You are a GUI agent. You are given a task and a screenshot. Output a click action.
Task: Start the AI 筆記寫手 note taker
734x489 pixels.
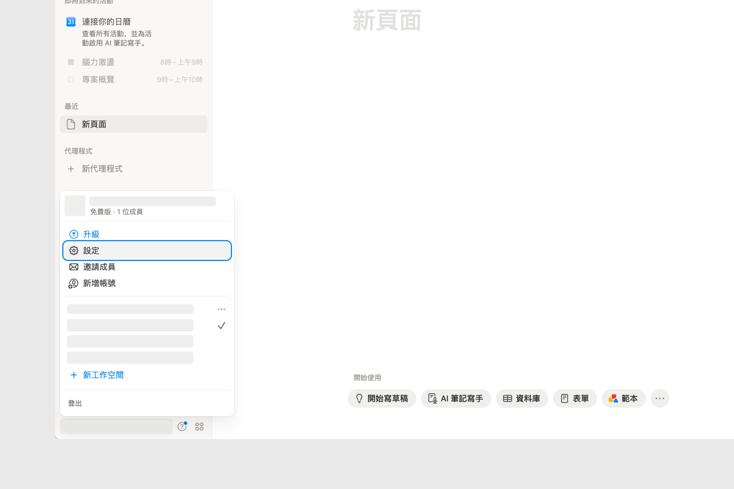(456, 398)
